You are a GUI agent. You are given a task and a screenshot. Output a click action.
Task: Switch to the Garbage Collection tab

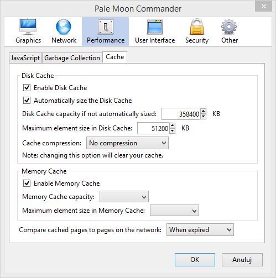[x=72, y=58]
